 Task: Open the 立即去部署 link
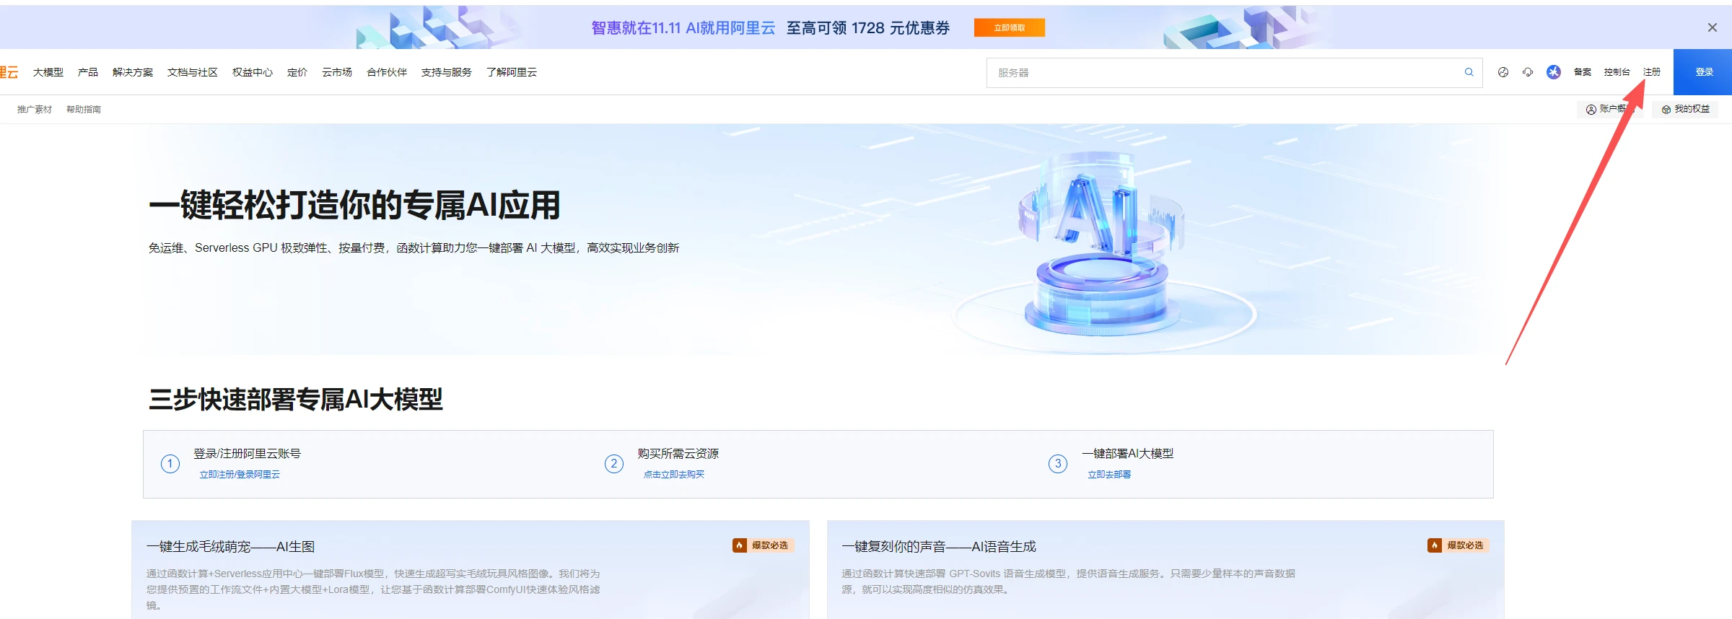[x=1109, y=475]
